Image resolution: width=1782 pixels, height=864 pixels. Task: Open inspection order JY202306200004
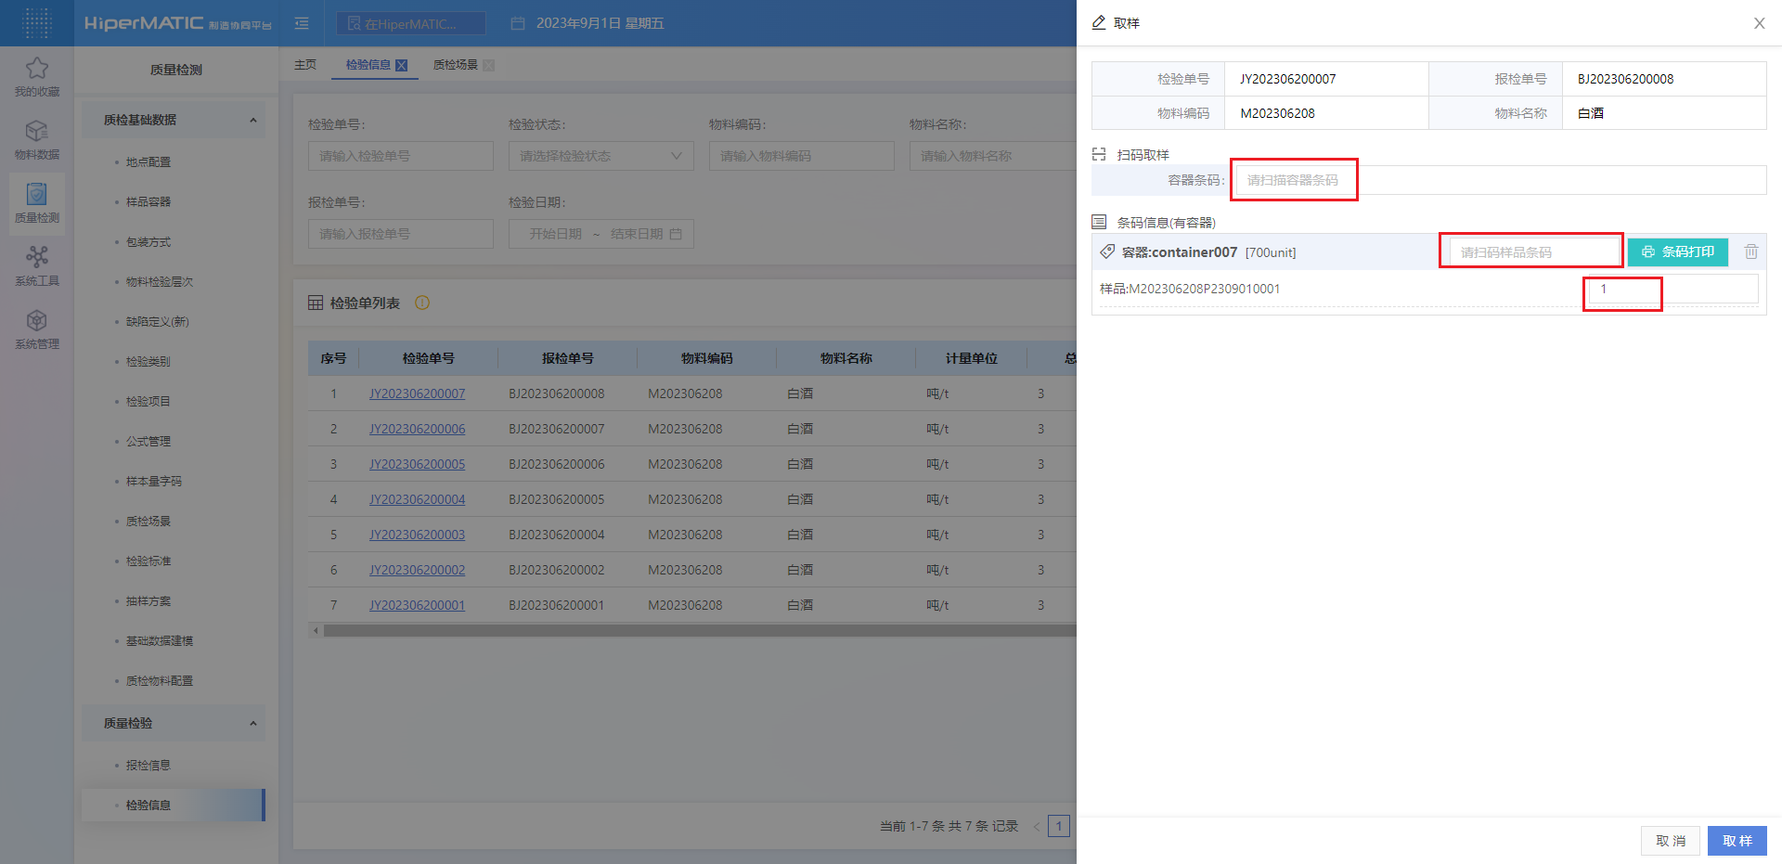[x=418, y=499]
